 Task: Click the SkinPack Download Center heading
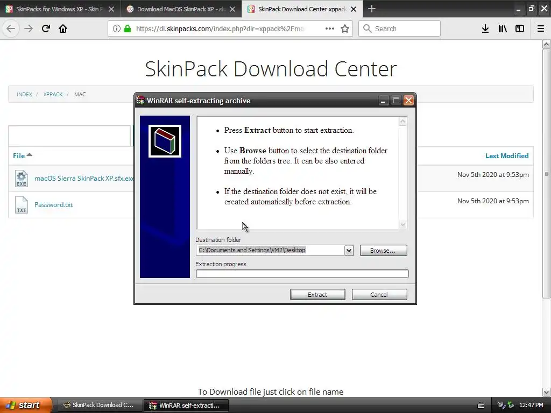point(271,69)
